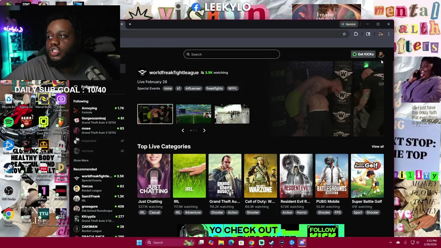Open Battle.net desktop shortcut
This screenshot has height=248, width=441.
coord(9,147)
